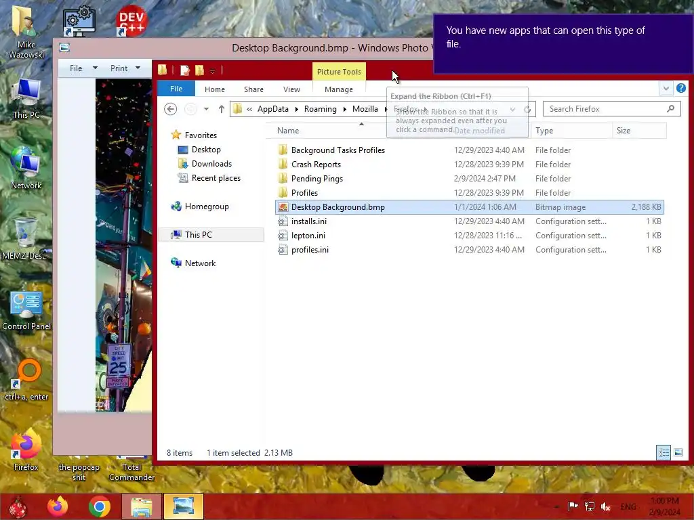This screenshot has height=520, width=694.
Task: Switch to the View ribbon tab
Action: coord(291,89)
